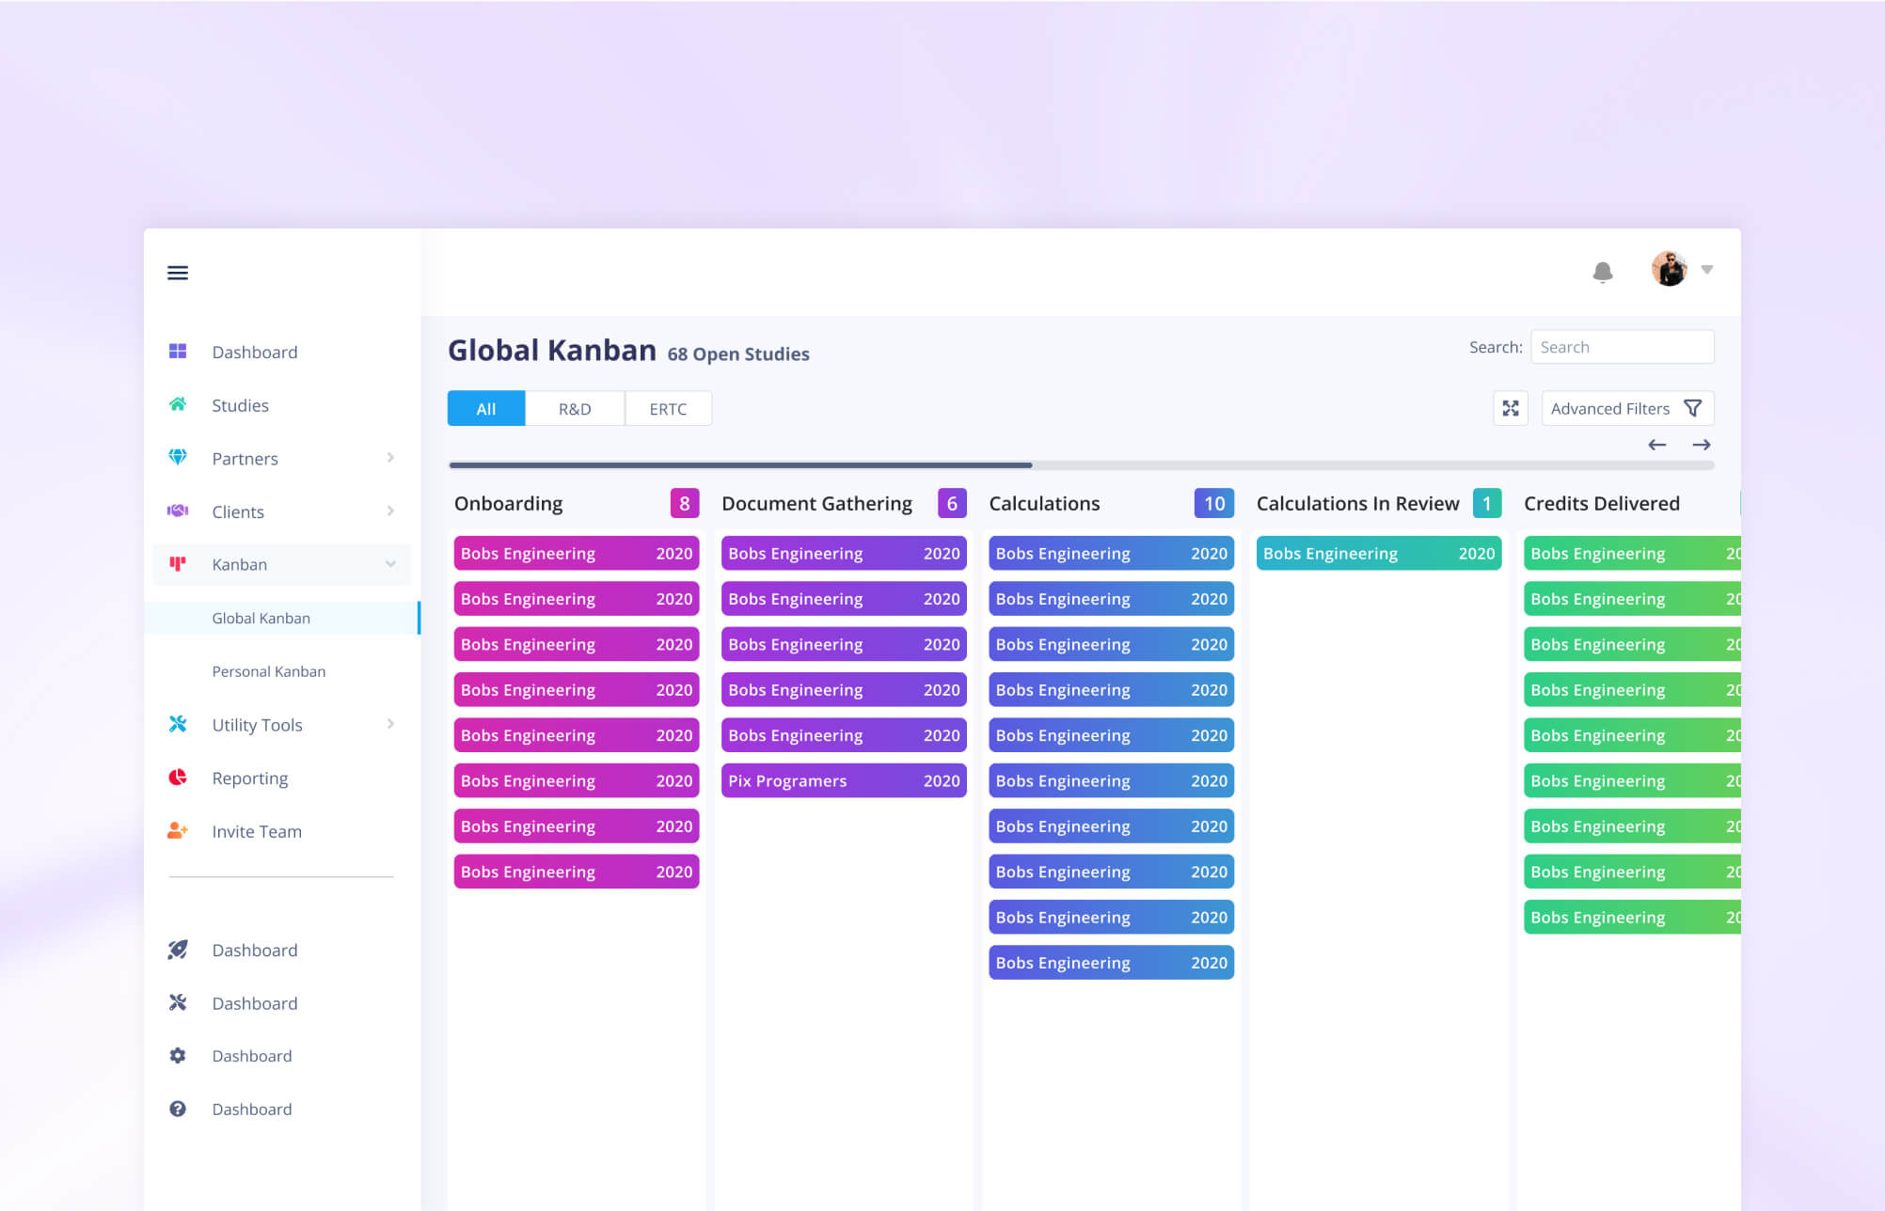The height and width of the screenshot is (1211, 1885).
Task: Click the Utility Tools wrench icon
Action: (178, 724)
